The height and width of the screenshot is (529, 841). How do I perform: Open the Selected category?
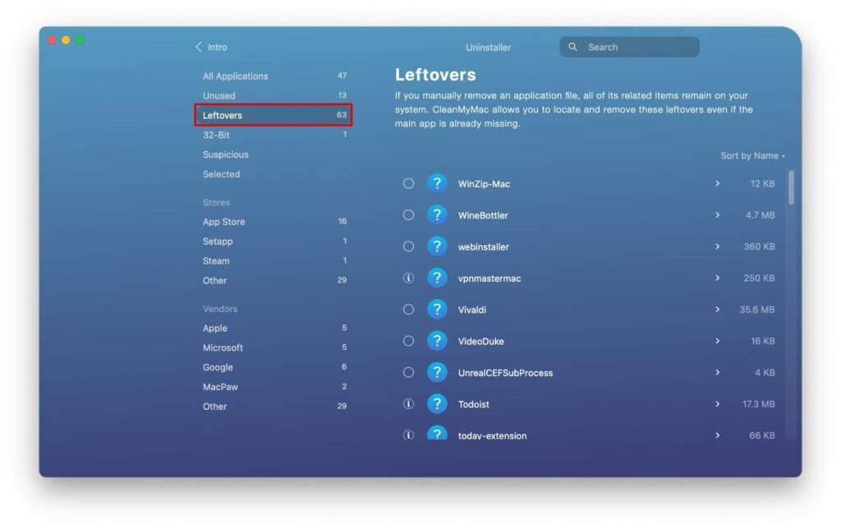(273, 174)
